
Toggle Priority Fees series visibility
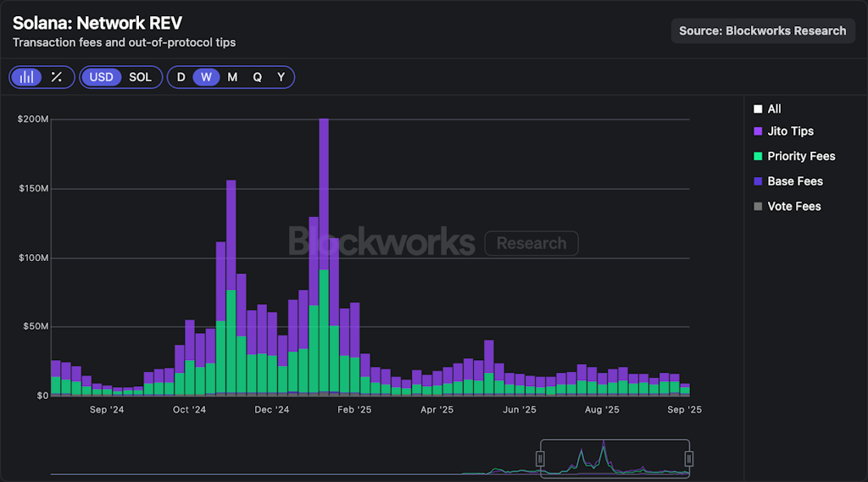(758, 157)
